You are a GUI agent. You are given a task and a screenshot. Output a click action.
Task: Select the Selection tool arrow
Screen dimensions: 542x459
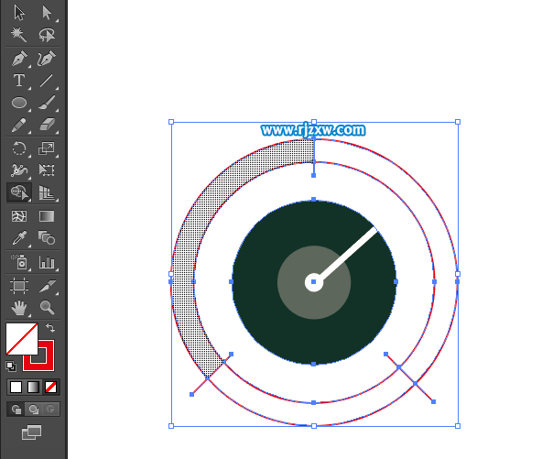(x=19, y=13)
